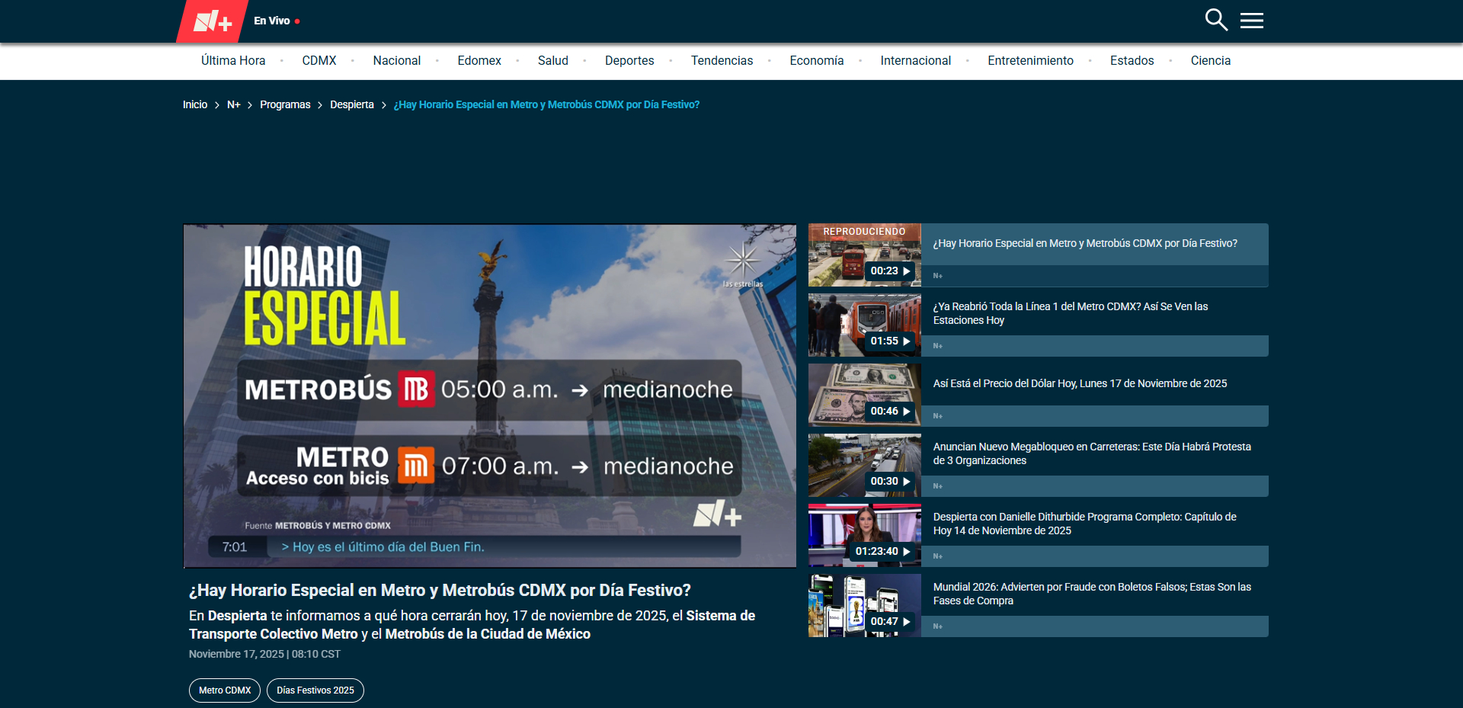1463x708 pixels.
Task: Open the Economía section
Action: click(x=817, y=61)
